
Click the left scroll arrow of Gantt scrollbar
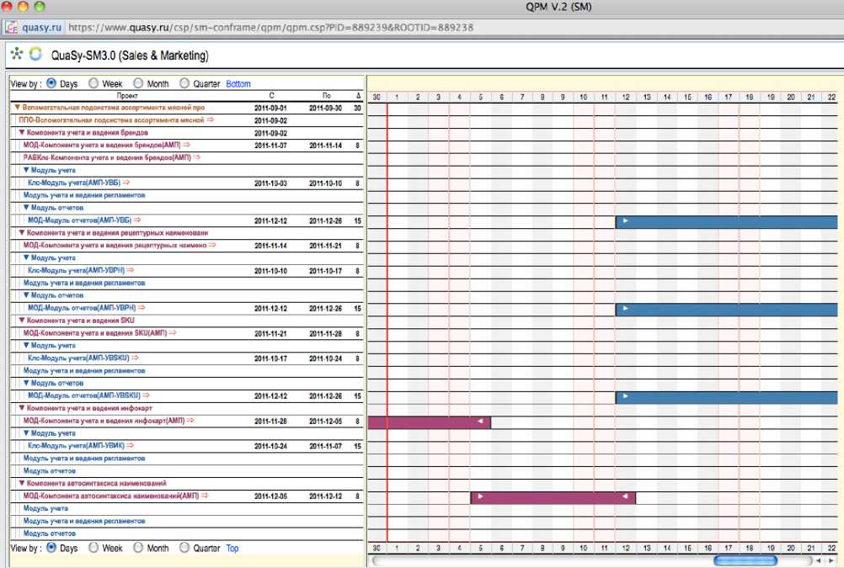[819, 560]
